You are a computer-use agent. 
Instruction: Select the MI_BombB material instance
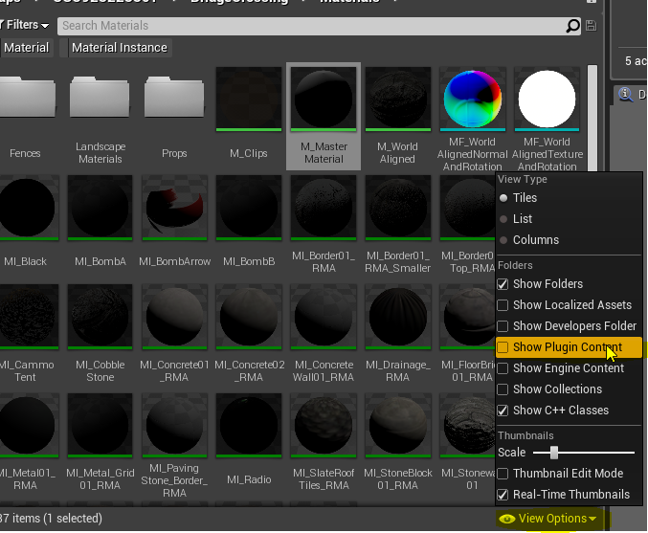(x=249, y=208)
